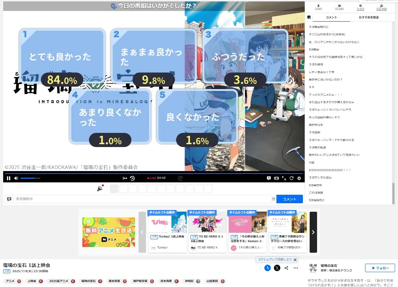Click the 瑠璃の宝石 channel logo icon
398x287 pixels.
pos(313,268)
